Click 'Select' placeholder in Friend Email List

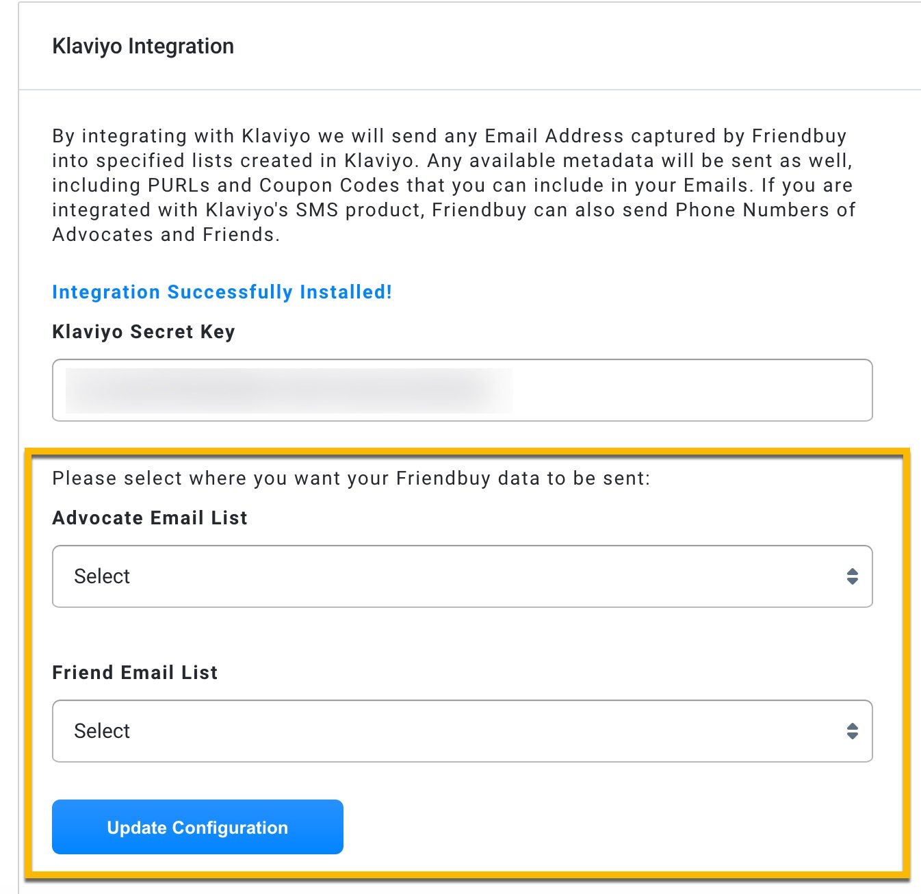click(102, 731)
